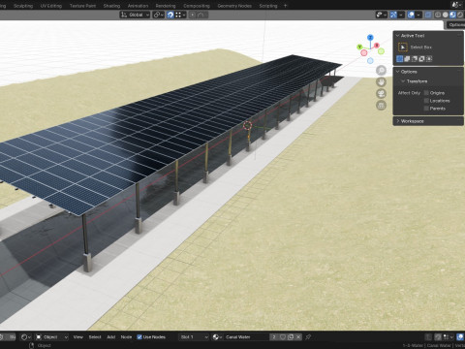
Task: Toggle viewport overlays display
Action: [x=411, y=15]
